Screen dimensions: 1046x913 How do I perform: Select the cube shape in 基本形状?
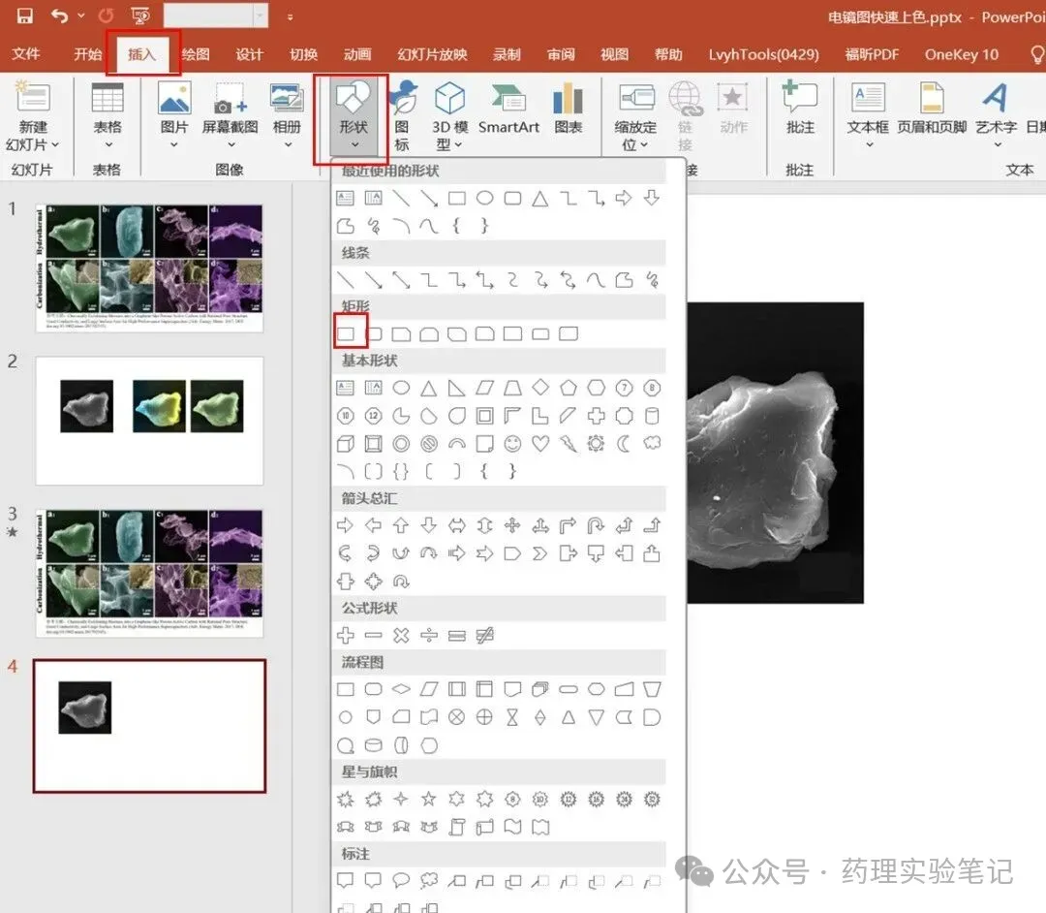pyautogui.click(x=346, y=443)
